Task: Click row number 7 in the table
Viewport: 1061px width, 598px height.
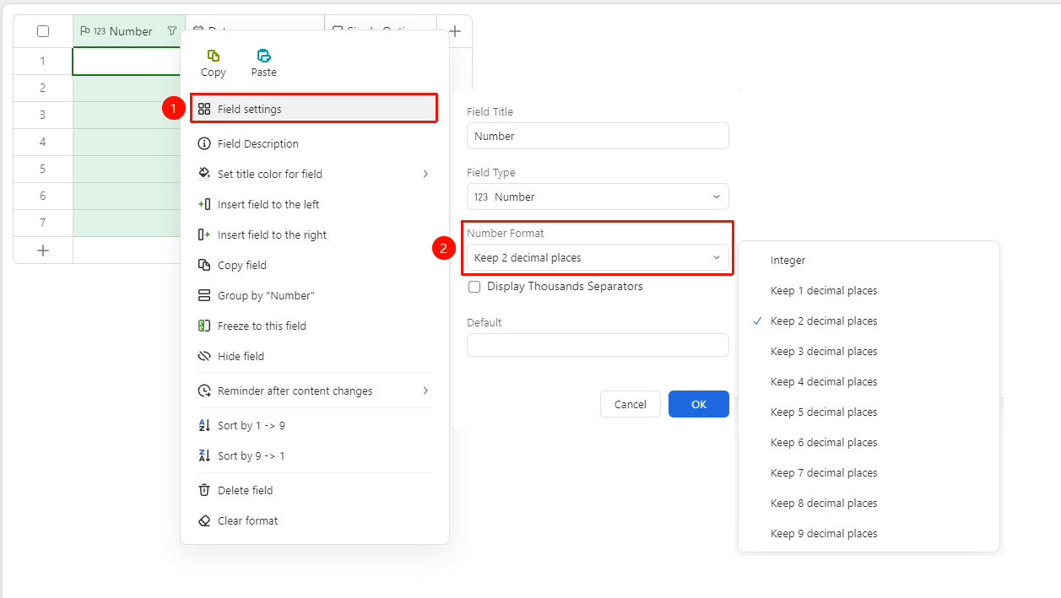Action: (43, 223)
